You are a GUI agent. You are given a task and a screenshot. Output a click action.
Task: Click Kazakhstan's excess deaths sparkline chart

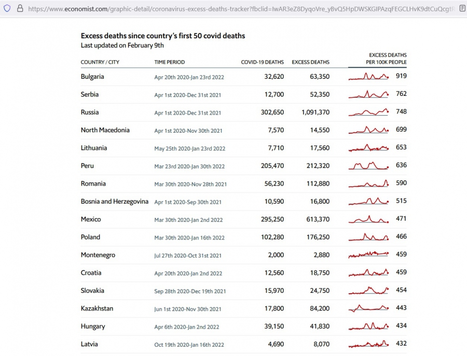click(x=368, y=308)
